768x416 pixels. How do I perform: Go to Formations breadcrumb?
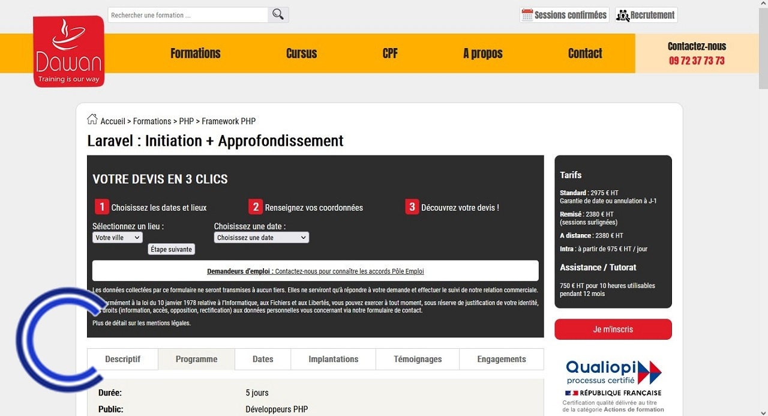pyautogui.click(x=152, y=121)
